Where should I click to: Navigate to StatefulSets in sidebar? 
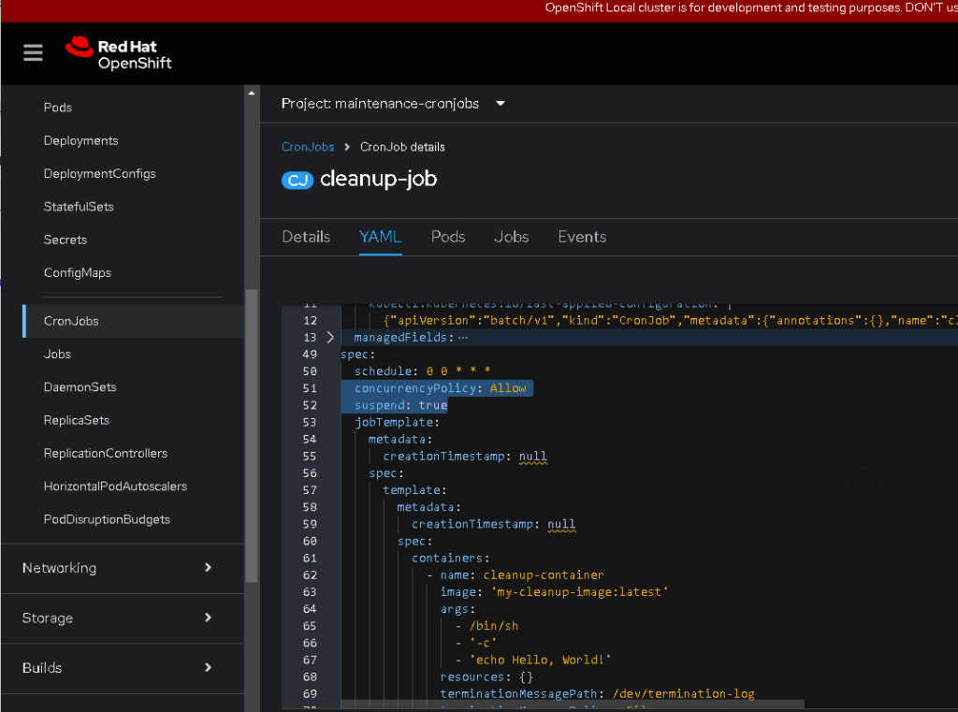coord(79,207)
